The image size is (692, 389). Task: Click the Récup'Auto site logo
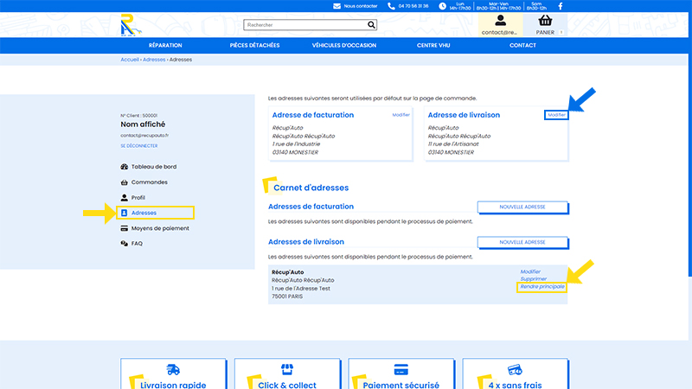(x=131, y=25)
